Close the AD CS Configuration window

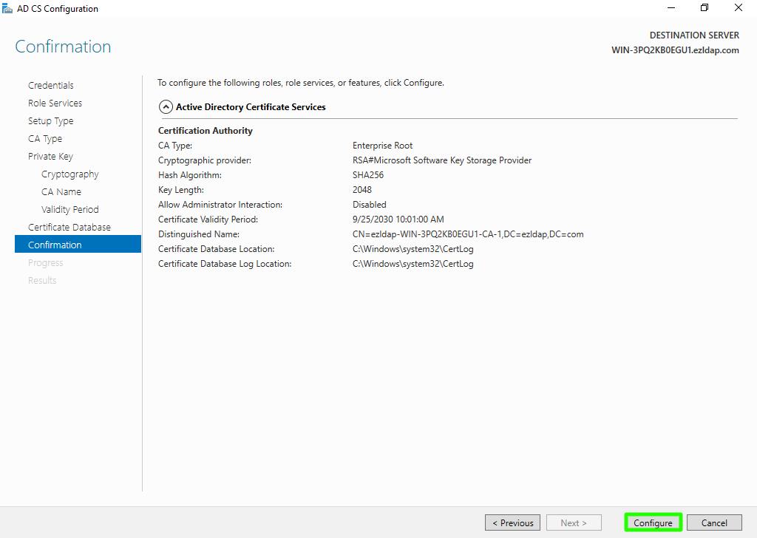click(x=739, y=8)
